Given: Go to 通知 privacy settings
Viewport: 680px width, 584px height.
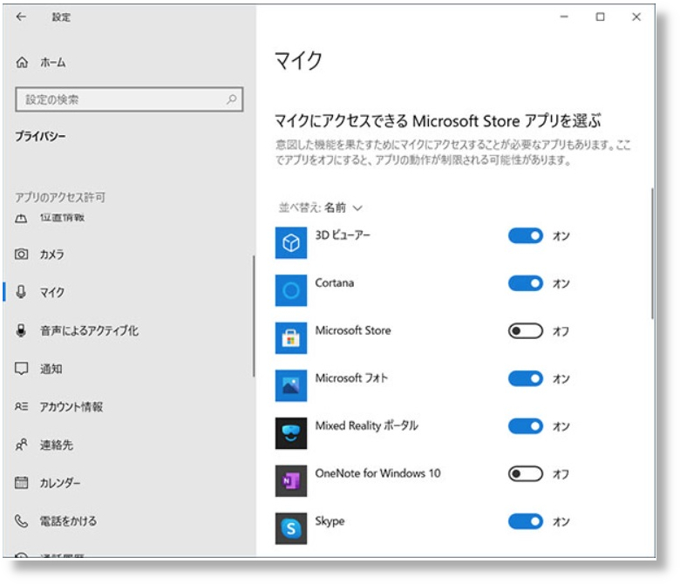Looking at the screenshot, I should coord(128,369).
